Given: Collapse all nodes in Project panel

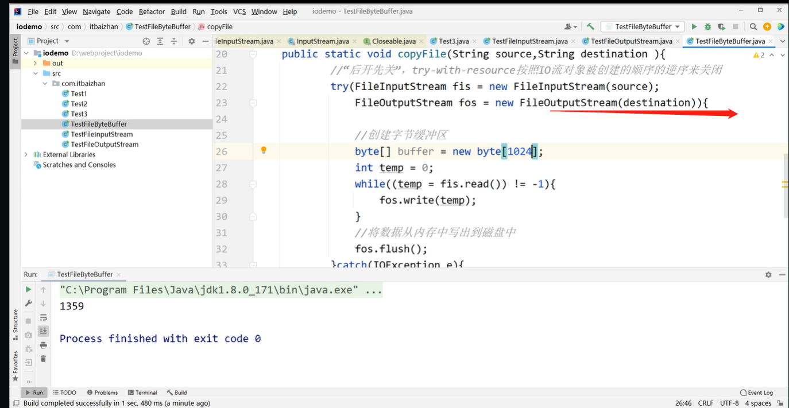Looking at the screenshot, I should tap(173, 41).
